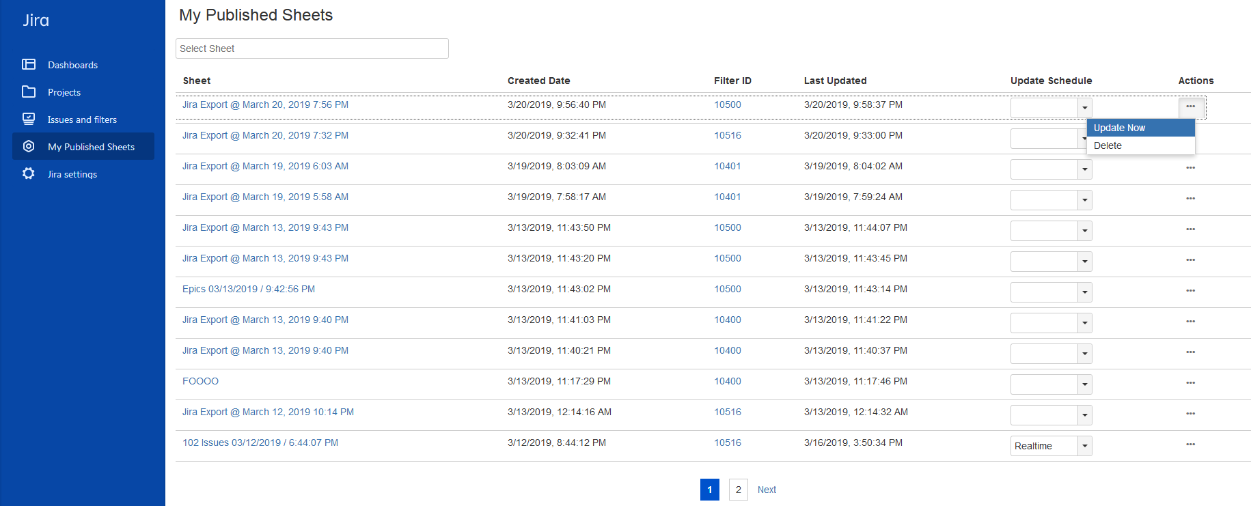Go to the Next page of sheets
Viewport: 1251px width, 506px height.
[x=767, y=490]
